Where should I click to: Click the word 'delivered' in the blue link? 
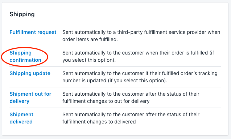(x=21, y=122)
